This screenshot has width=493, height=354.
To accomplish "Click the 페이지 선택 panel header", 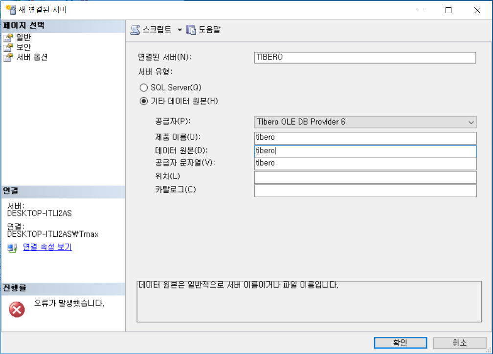I will (x=63, y=26).
